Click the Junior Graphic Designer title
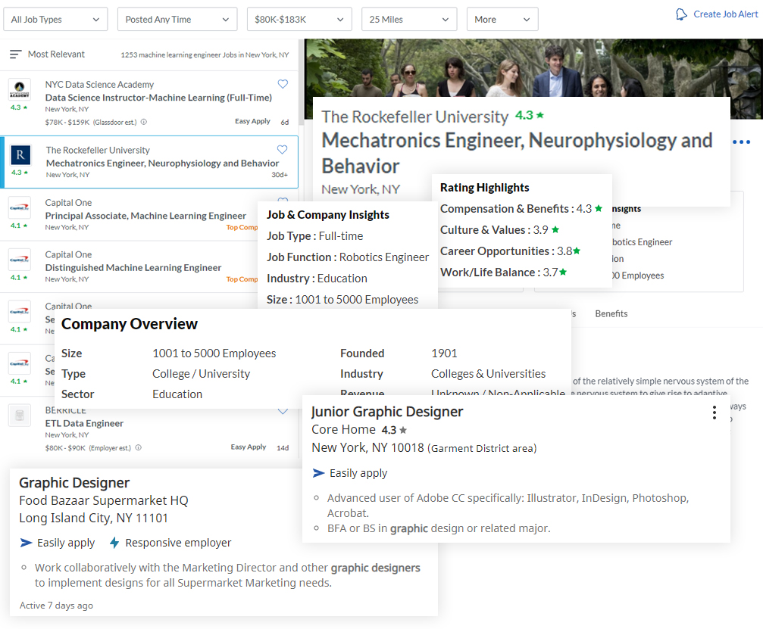This screenshot has width=763, height=629. pyautogui.click(x=387, y=412)
